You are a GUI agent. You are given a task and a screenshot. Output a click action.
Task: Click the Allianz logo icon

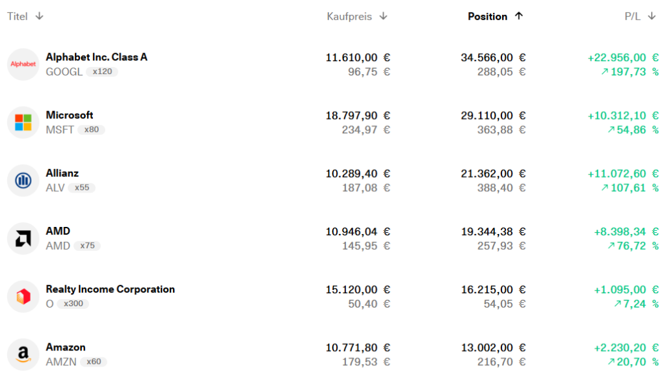point(23,180)
